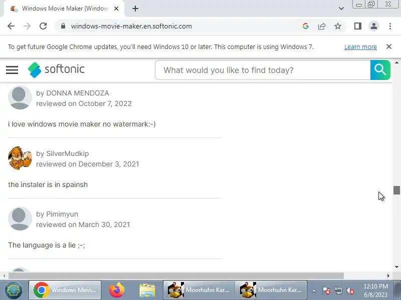401x300 pixels.
Task: Open Chrome profile avatar
Action: click(x=373, y=26)
